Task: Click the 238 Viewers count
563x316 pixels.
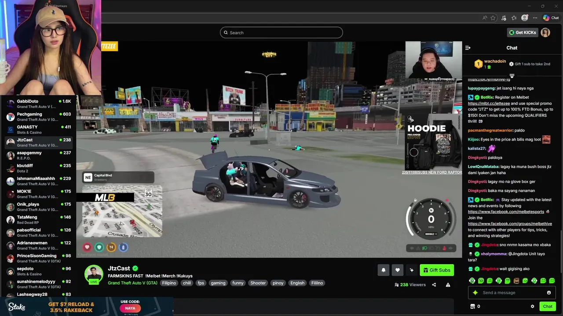Action: tap(410, 285)
